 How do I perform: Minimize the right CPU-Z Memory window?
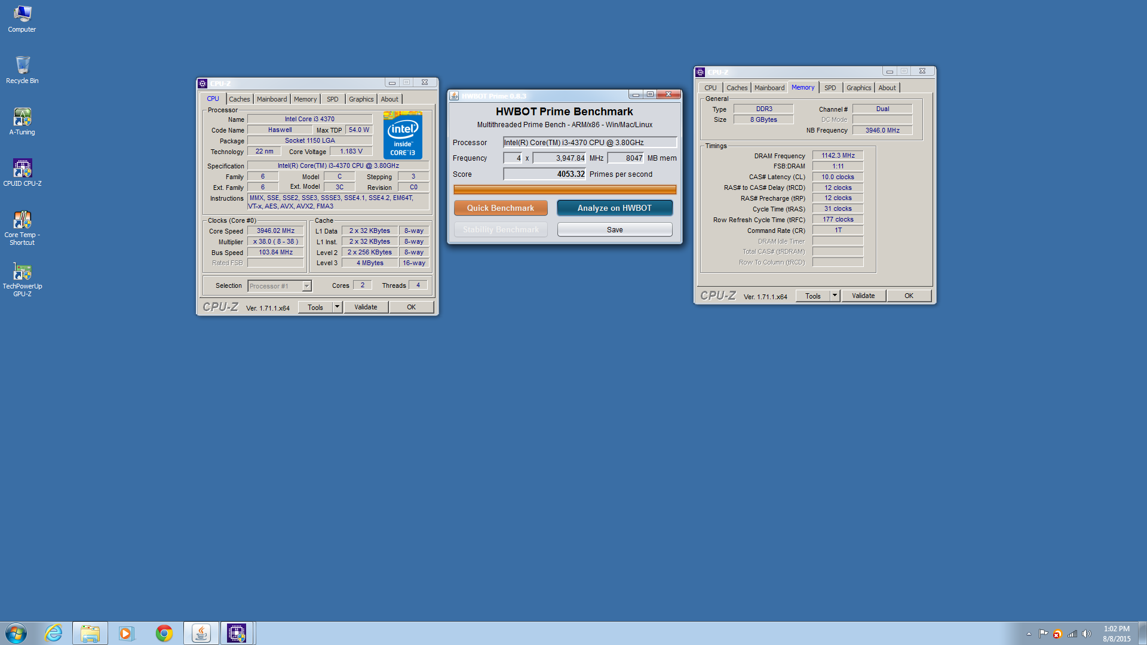click(x=890, y=71)
